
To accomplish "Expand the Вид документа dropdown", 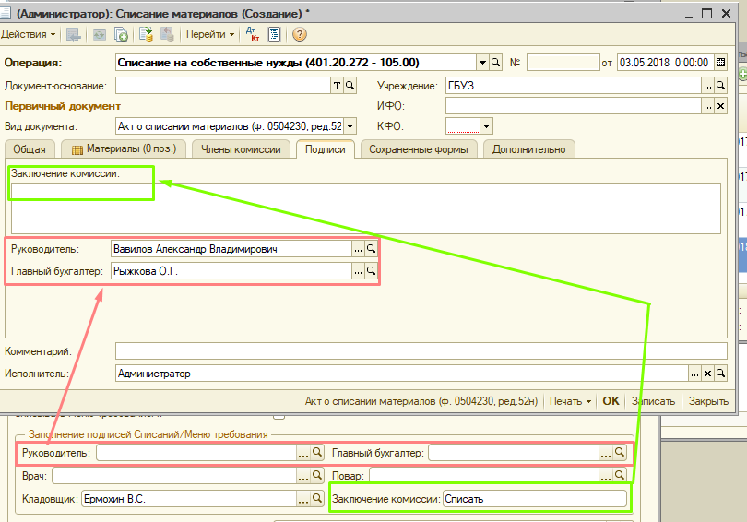I will [350, 126].
